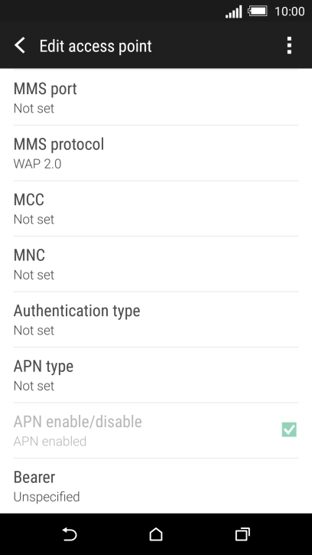The image size is (312, 555).
Task: Tap the battery status icon
Action: (258, 11)
